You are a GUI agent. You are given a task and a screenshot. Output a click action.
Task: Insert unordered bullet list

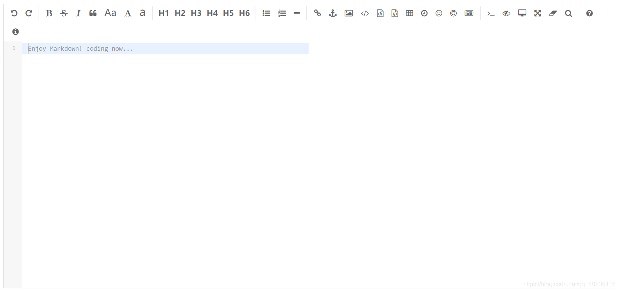point(266,13)
